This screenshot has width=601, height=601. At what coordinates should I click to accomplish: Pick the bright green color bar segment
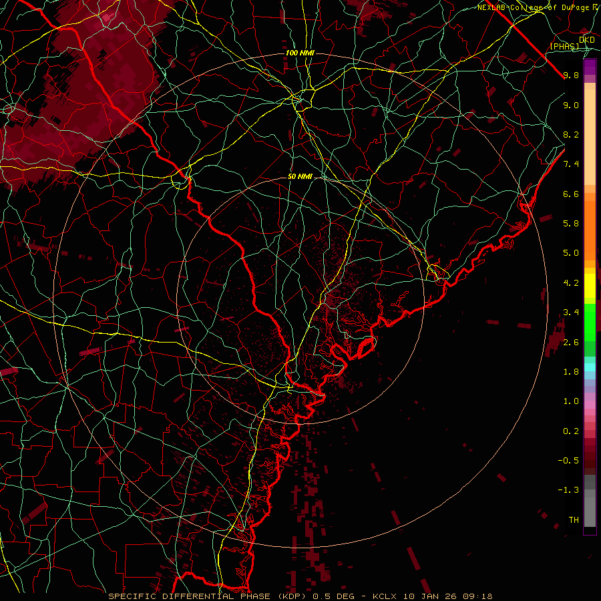[x=590, y=323]
